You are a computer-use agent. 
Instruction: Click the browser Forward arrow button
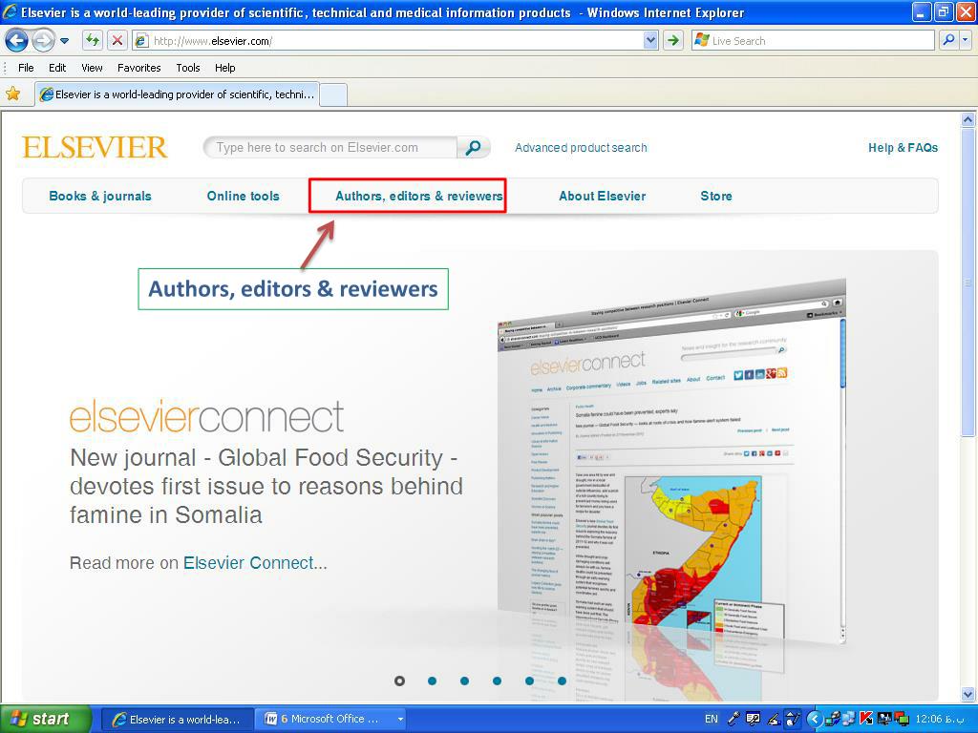coord(42,40)
